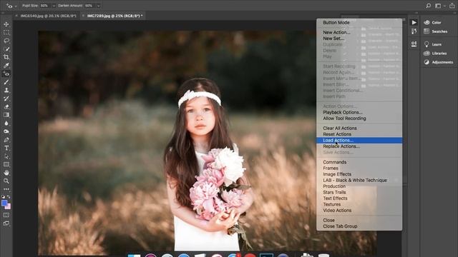Select the Move tool
Screen dimensions: 458x257
pos(6,24)
